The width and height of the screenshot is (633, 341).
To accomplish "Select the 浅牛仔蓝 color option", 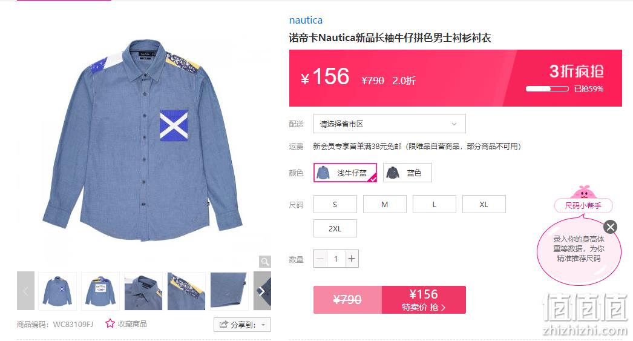I will click(345, 173).
